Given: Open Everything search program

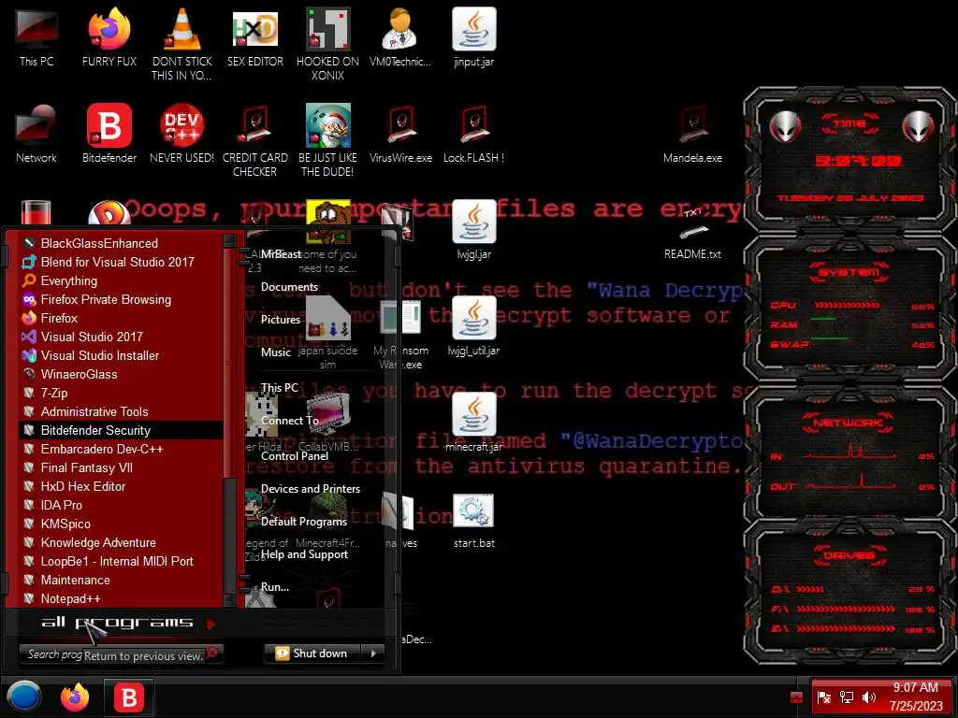Looking at the screenshot, I should point(121,280).
